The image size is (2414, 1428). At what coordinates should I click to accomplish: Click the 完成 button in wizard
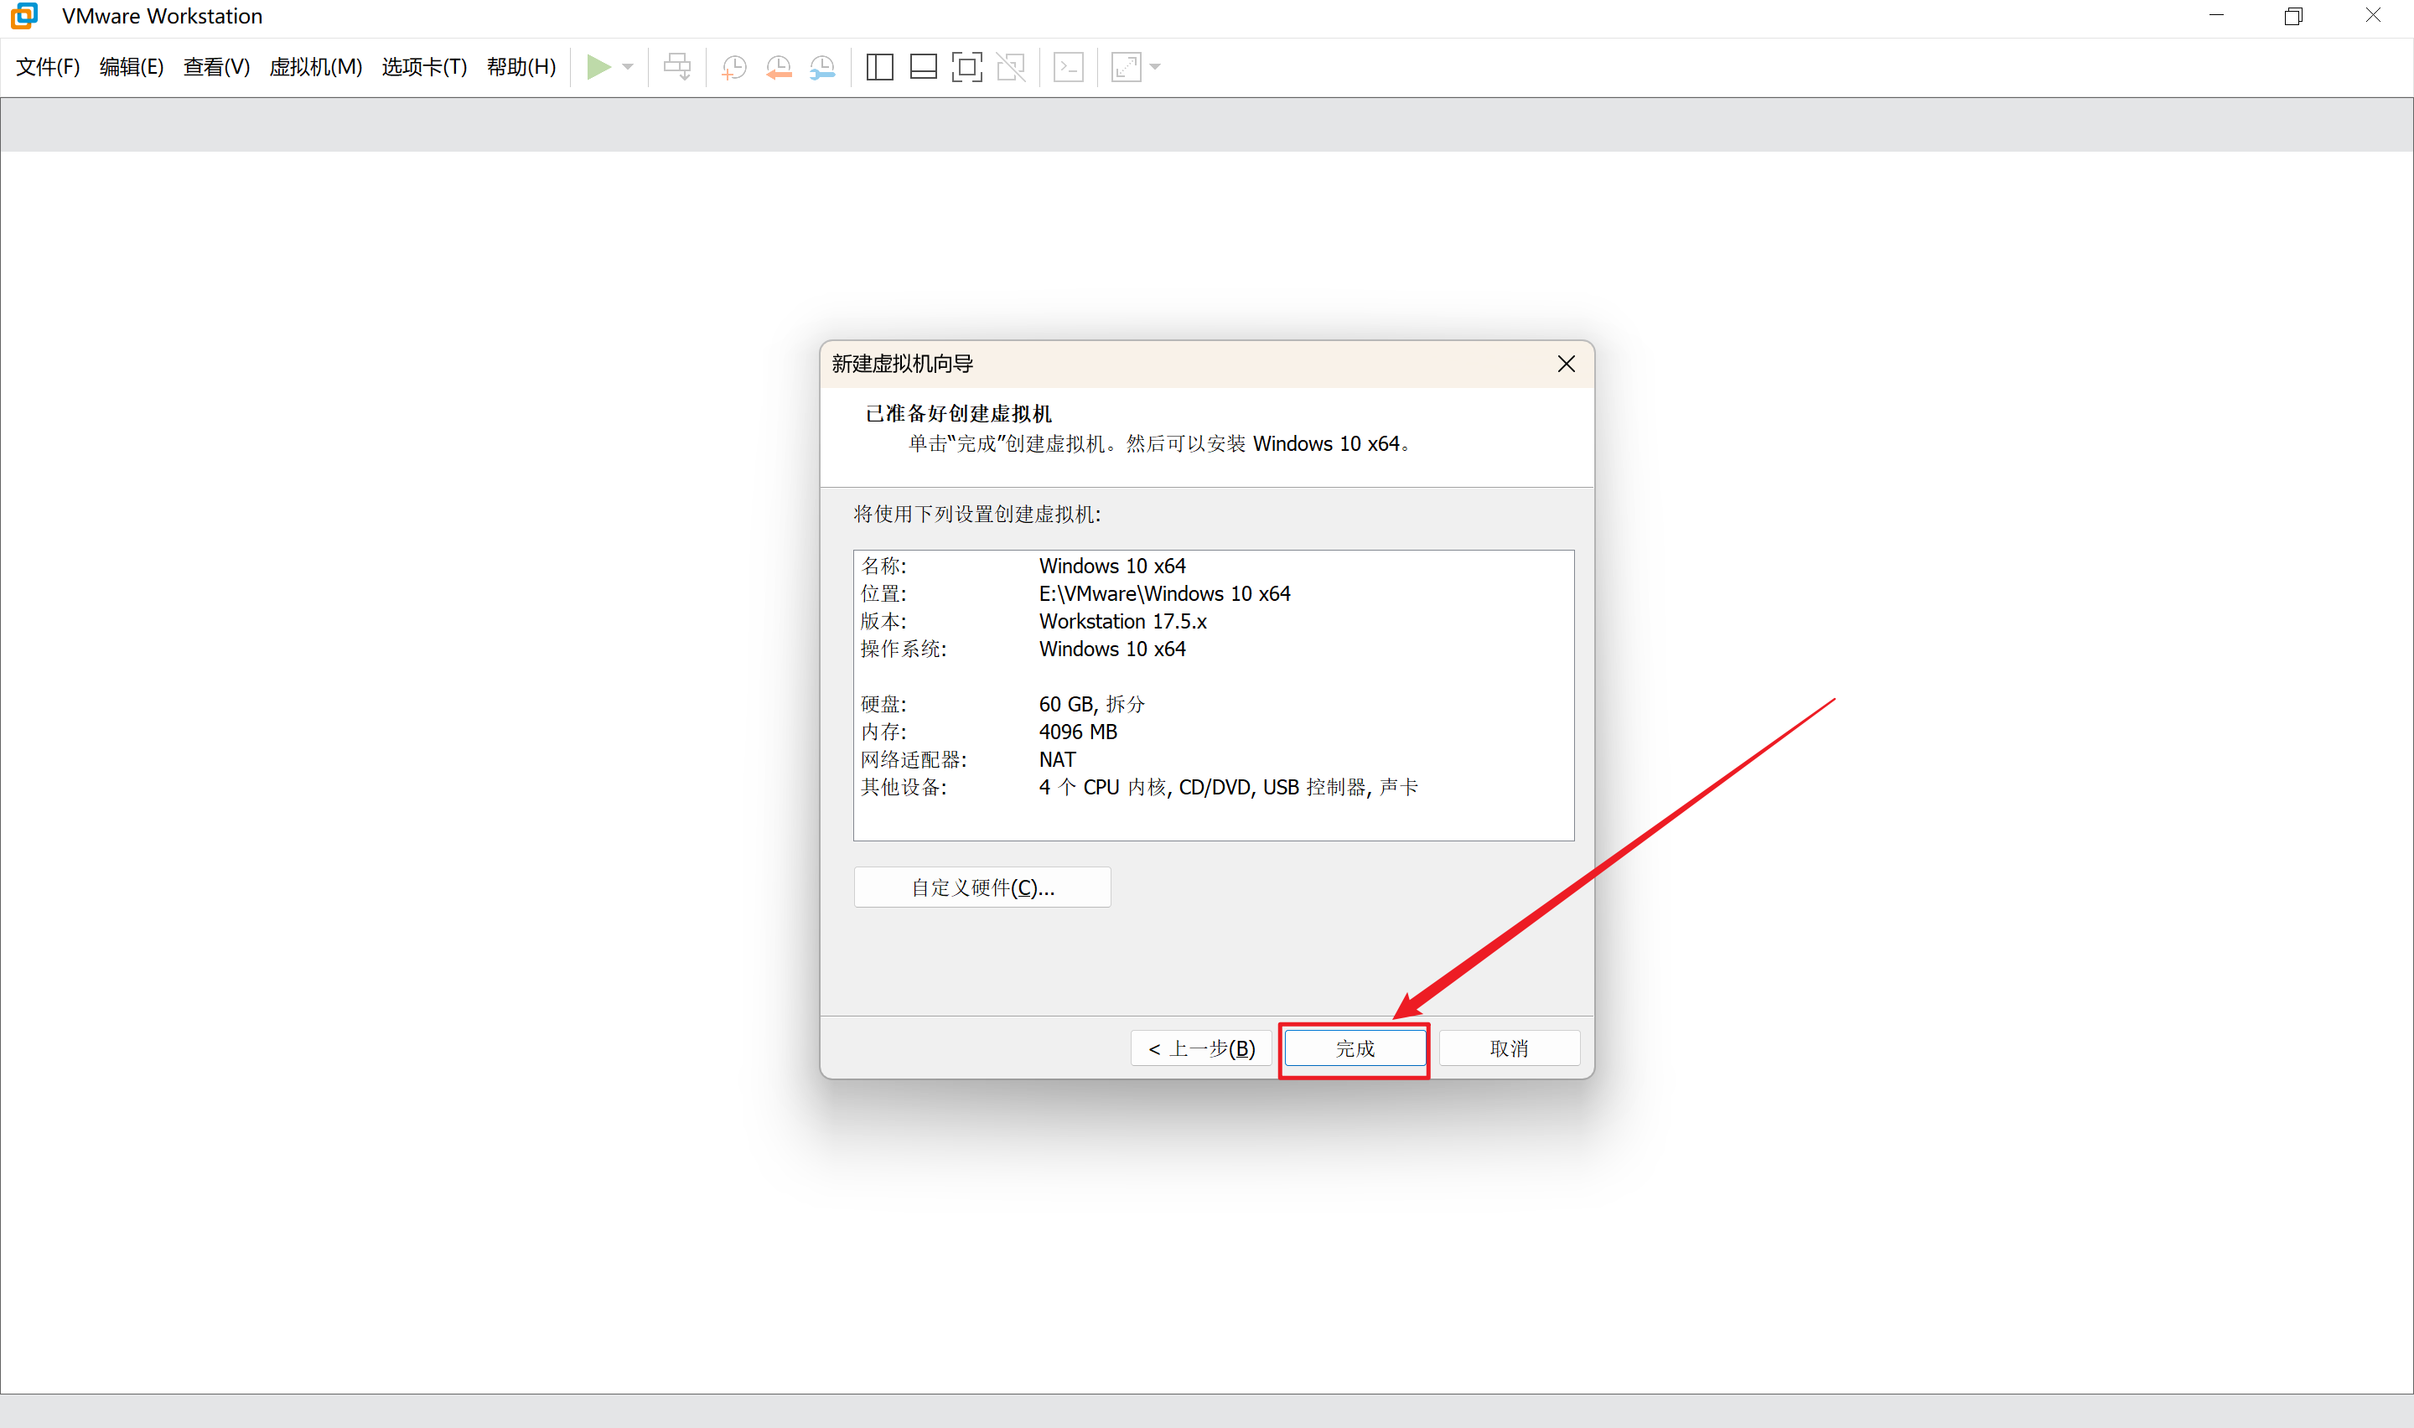pos(1355,1048)
